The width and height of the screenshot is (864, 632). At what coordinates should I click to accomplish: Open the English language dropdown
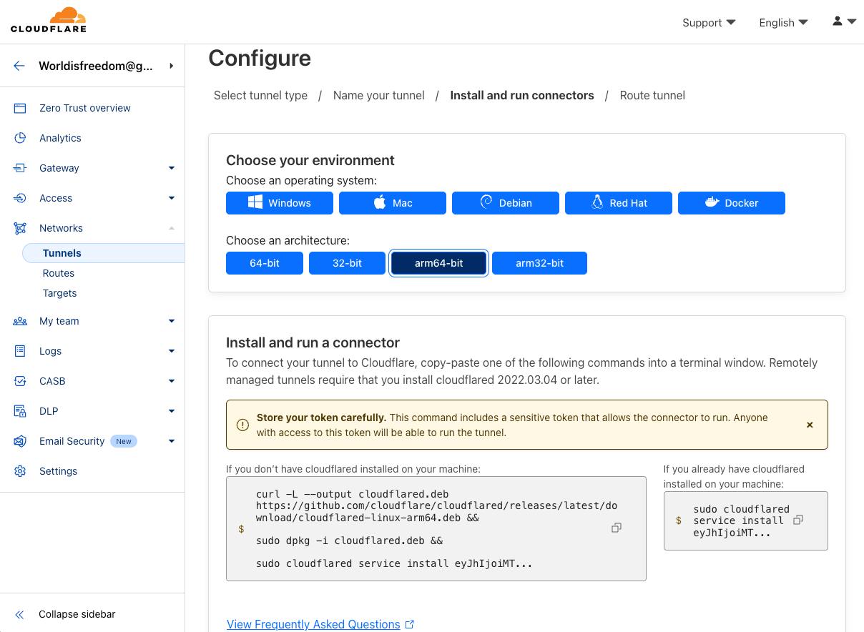pyautogui.click(x=783, y=22)
